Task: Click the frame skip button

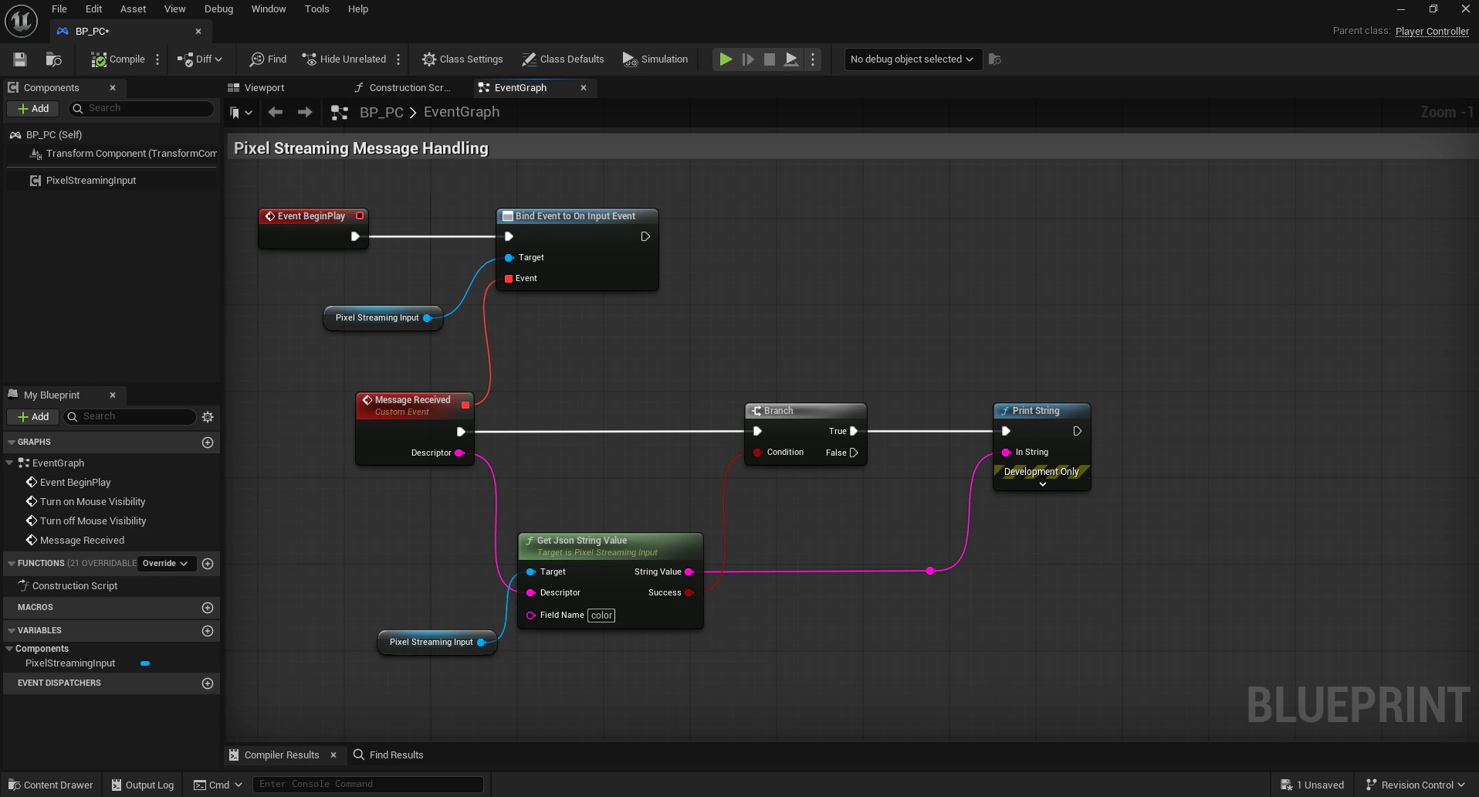Action: 748,59
